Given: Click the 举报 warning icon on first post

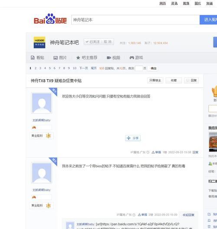Looking at the screenshot, I should pyautogui.click(x=153, y=152).
